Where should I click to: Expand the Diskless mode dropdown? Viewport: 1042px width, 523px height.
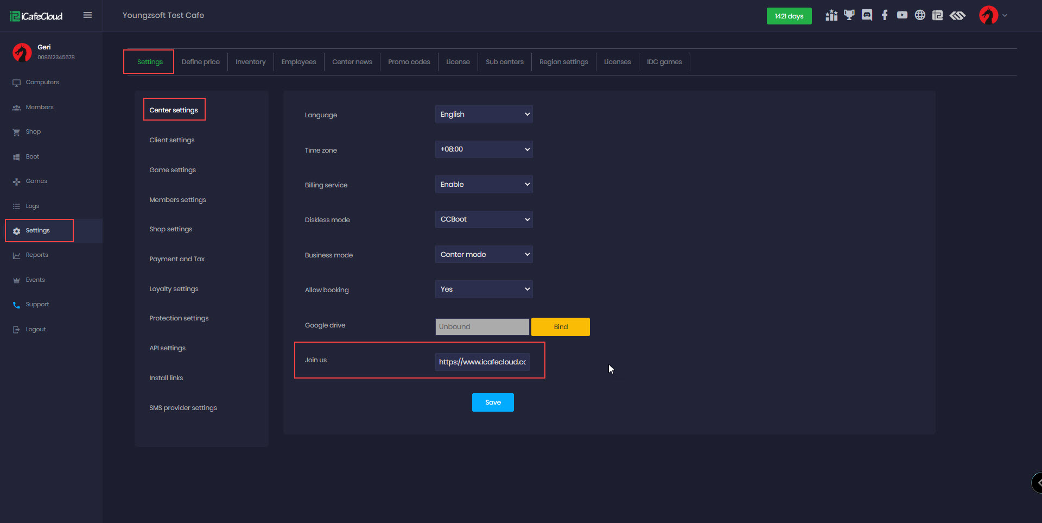[484, 219]
